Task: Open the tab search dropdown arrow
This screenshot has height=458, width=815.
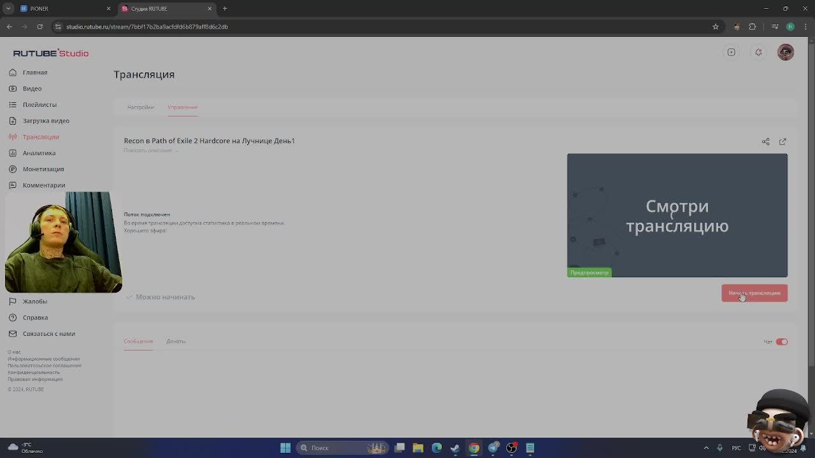Action: click(x=8, y=8)
